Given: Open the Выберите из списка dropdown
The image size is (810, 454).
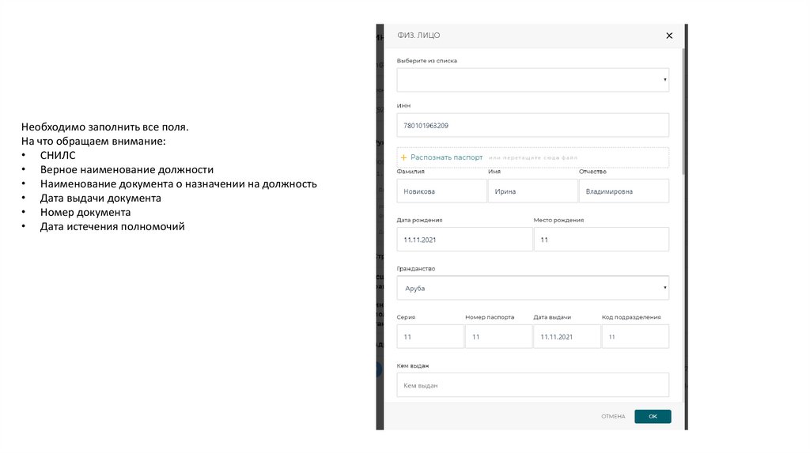Looking at the screenshot, I should pyautogui.click(x=532, y=80).
